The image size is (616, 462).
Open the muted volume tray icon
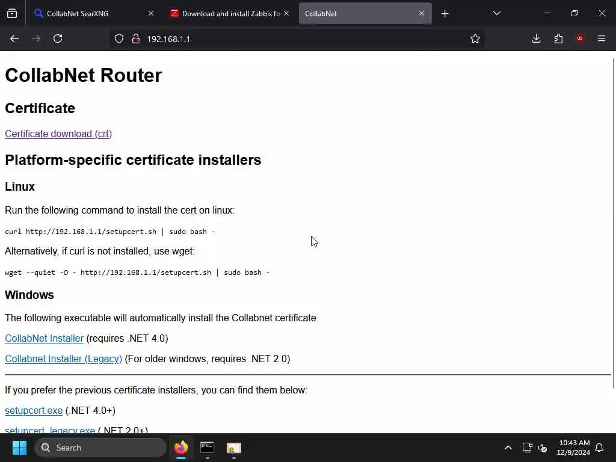pyautogui.click(x=543, y=448)
